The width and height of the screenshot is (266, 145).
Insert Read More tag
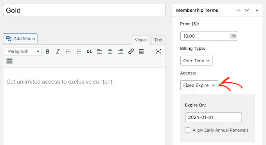click(x=141, y=51)
